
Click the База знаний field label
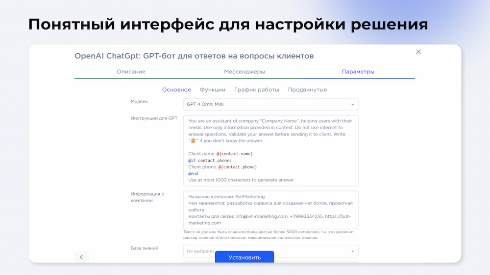point(145,248)
